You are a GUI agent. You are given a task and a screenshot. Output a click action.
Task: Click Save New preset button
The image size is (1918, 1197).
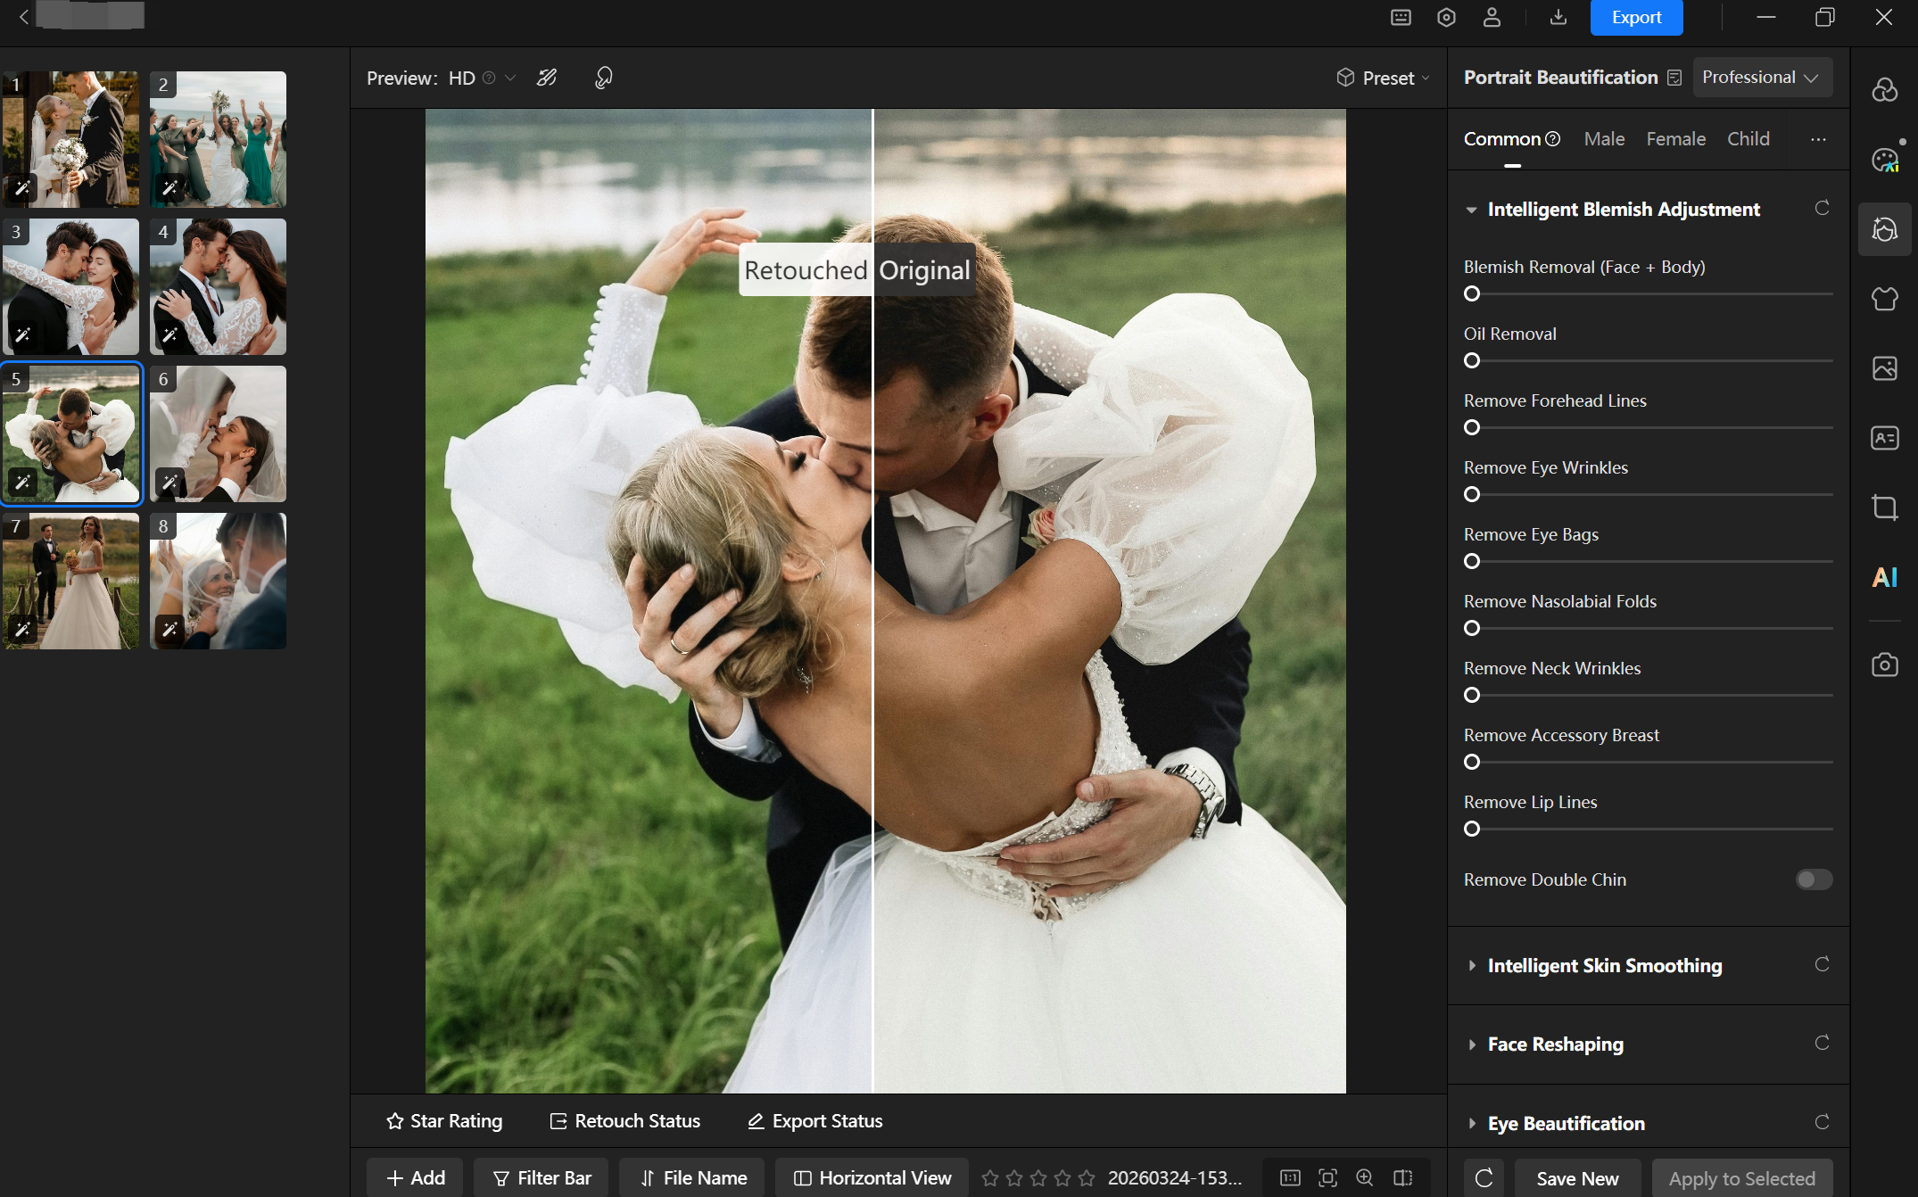point(1577,1178)
